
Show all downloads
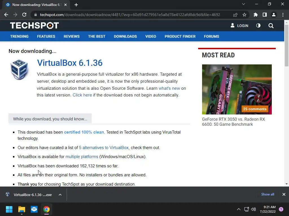coord(268,194)
